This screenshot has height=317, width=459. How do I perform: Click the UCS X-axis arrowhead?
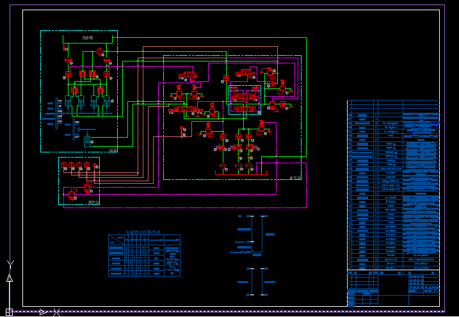point(42,312)
